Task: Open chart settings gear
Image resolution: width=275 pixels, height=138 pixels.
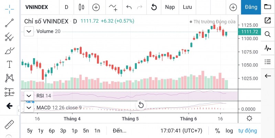Action: pos(249,118)
